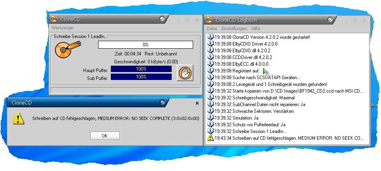Maximize the CloneCD Logbuch window
This screenshot has width=381, height=171.
(x=355, y=21)
